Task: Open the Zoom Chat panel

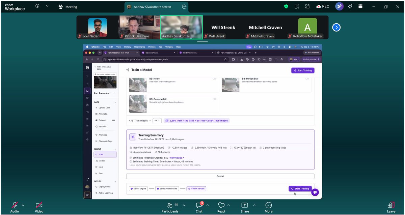Action: click(x=199, y=207)
